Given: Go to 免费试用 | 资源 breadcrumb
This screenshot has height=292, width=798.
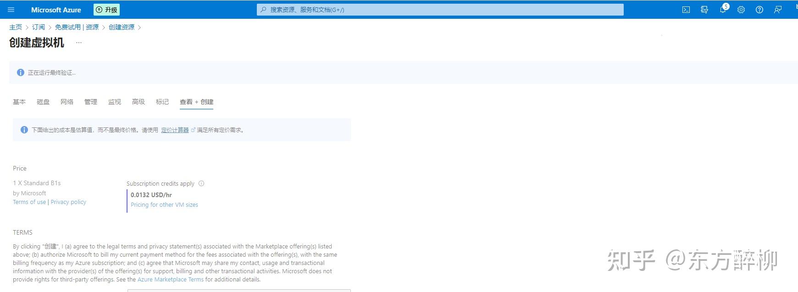Looking at the screenshot, I should pyautogui.click(x=77, y=27).
